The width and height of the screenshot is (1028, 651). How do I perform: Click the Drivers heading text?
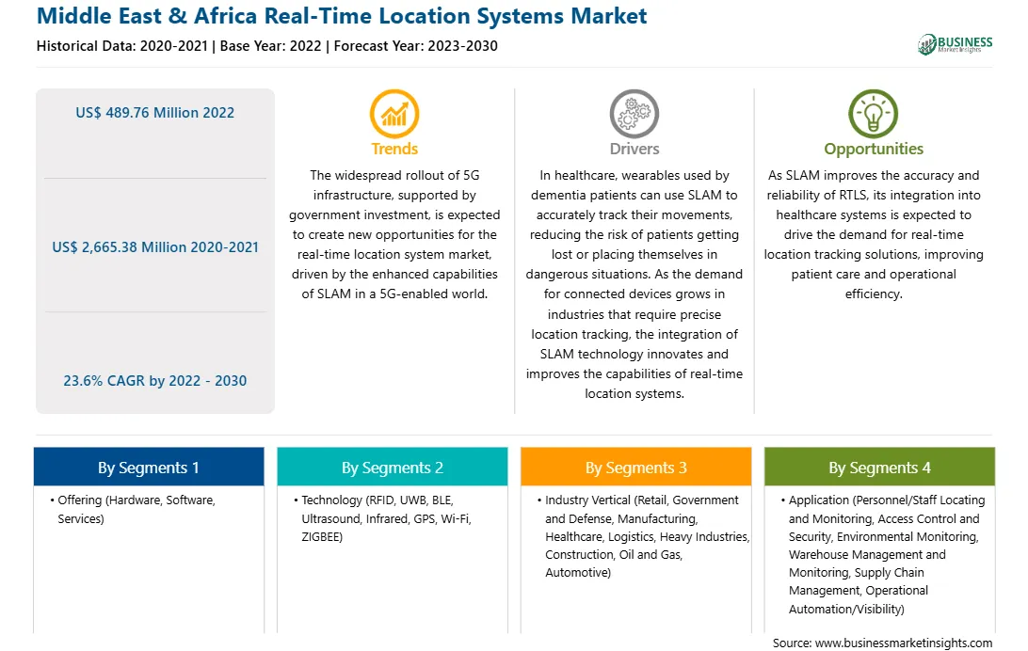(x=634, y=149)
